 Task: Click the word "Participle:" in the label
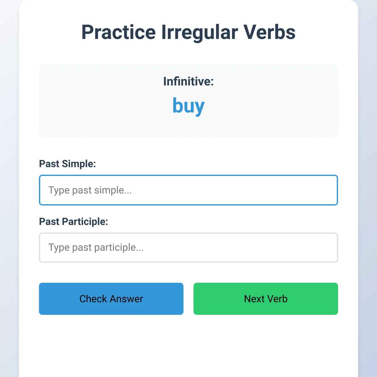point(85,221)
